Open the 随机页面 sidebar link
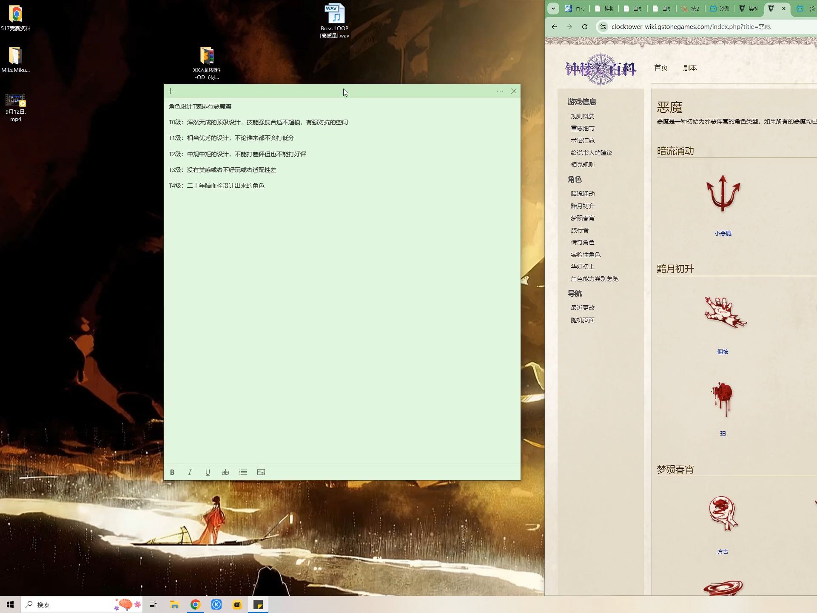 [583, 320]
